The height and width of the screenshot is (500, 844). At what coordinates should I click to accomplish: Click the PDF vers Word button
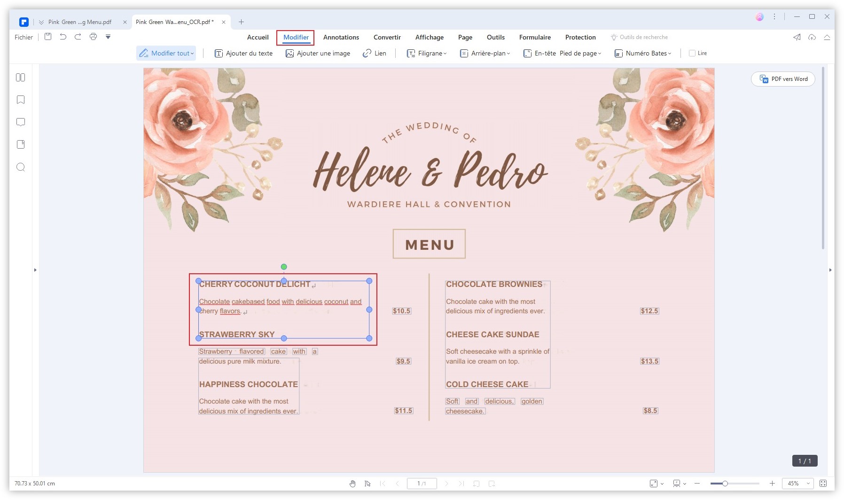pos(783,79)
